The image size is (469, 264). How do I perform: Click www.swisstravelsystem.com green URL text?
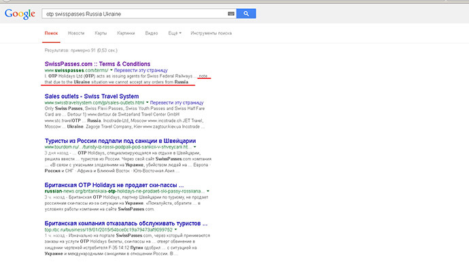pos(94,103)
